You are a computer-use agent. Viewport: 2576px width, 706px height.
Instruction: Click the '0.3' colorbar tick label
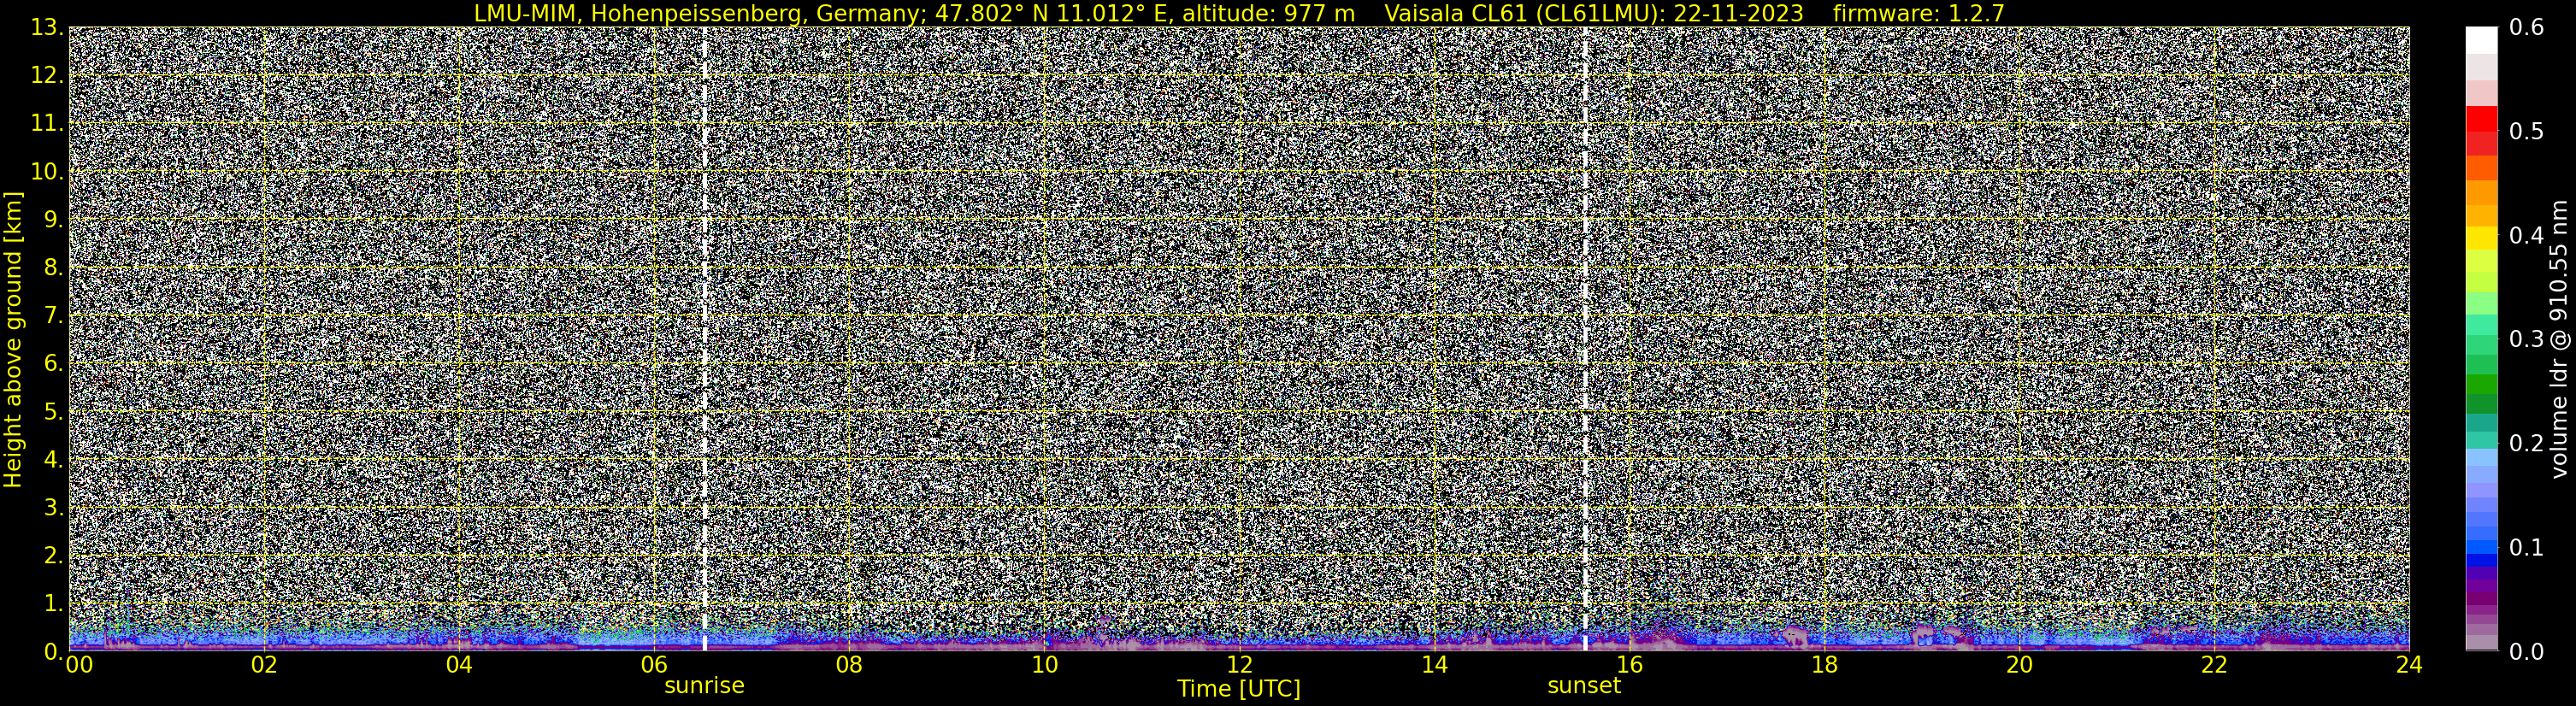pos(2526,339)
